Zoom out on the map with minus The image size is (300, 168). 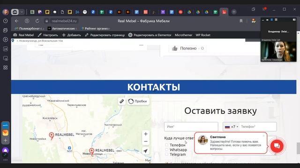coord(146,141)
